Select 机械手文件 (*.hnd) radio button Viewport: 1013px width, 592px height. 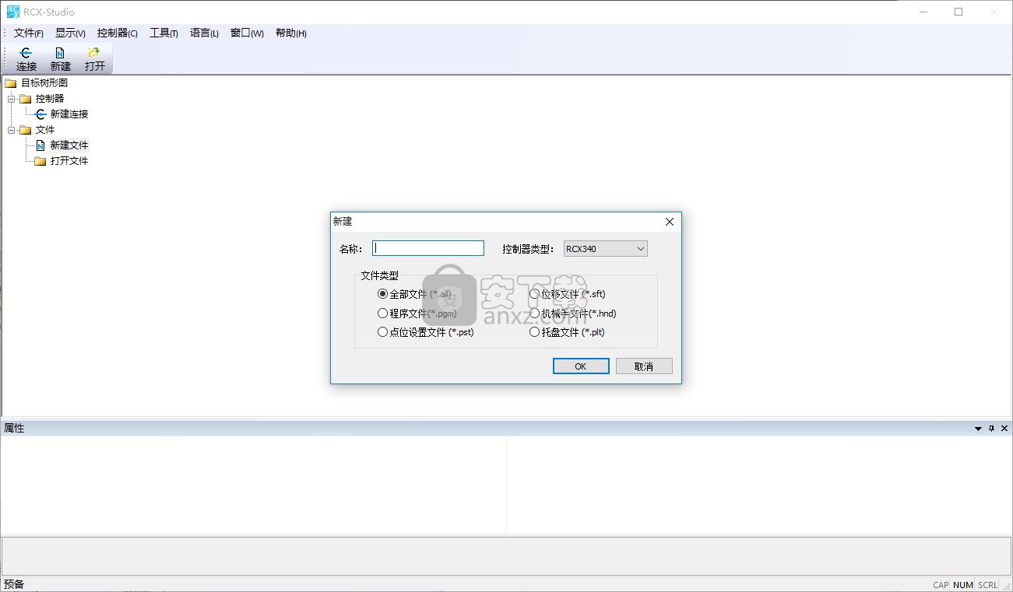pyautogui.click(x=534, y=314)
